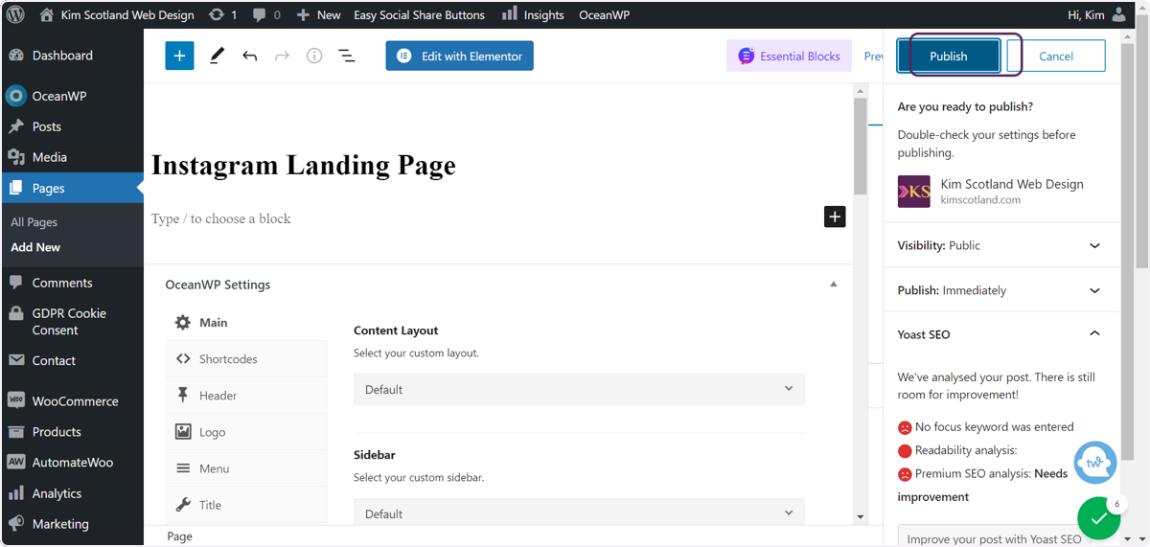1150x547 pixels.
Task: Select Main tab in OceanWP Settings
Action: pyautogui.click(x=246, y=323)
